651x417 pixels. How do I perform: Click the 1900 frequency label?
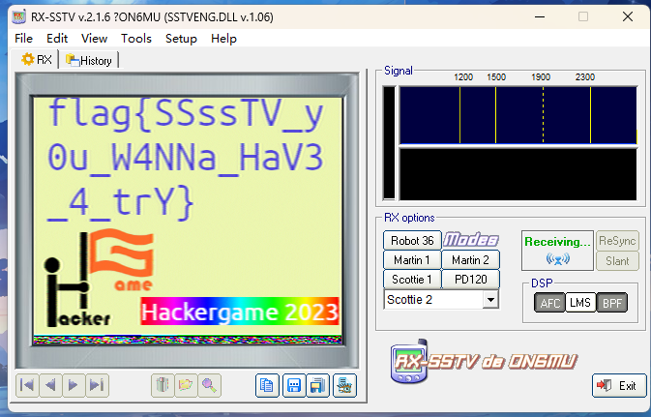(541, 77)
